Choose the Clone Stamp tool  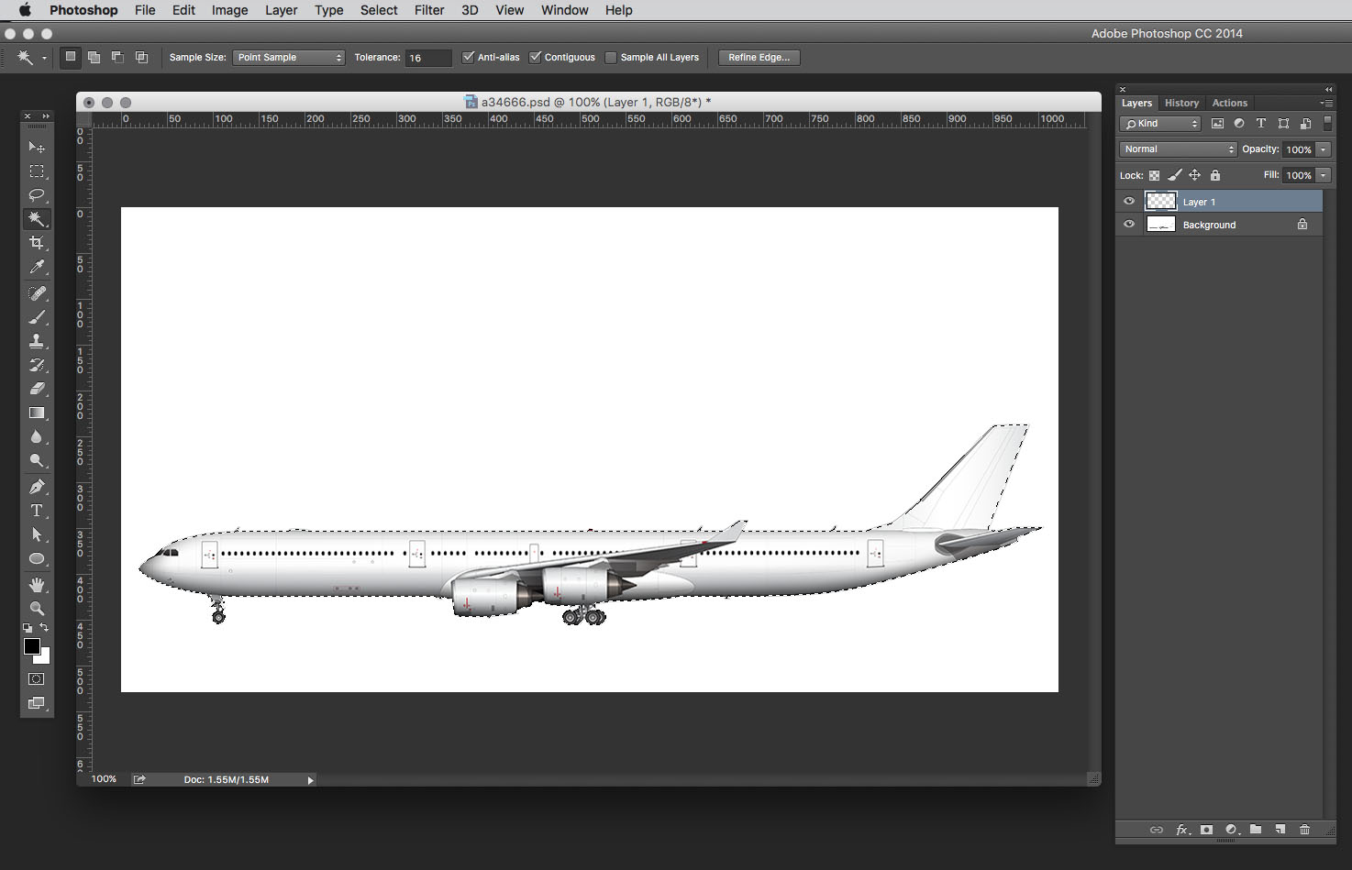pyautogui.click(x=37, y=341)
